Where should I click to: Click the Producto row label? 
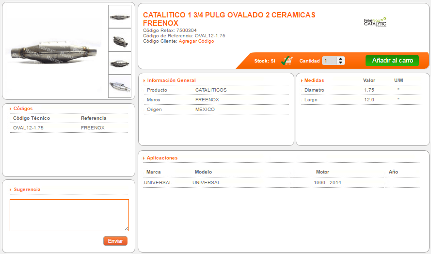point(157,90)
